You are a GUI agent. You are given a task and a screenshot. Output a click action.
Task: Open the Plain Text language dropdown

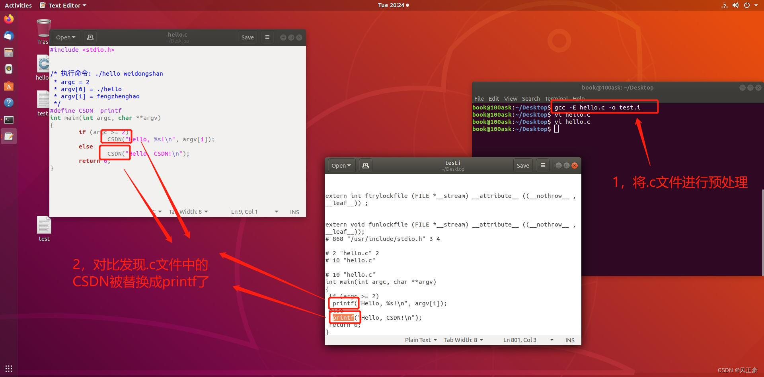[421, 340]
